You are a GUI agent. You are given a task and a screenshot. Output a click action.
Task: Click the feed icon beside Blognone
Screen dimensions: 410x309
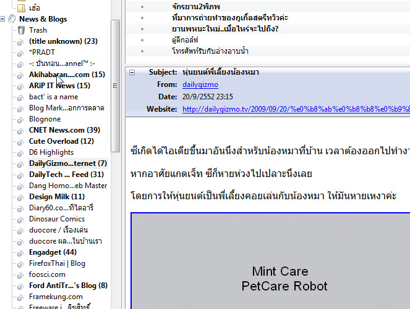point(21,119)
